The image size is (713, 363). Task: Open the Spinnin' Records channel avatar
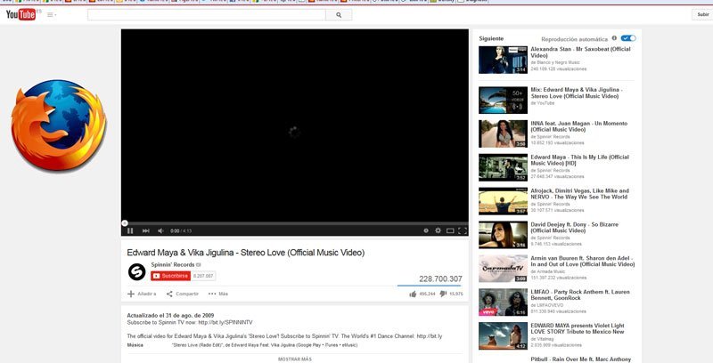[136, 271]
